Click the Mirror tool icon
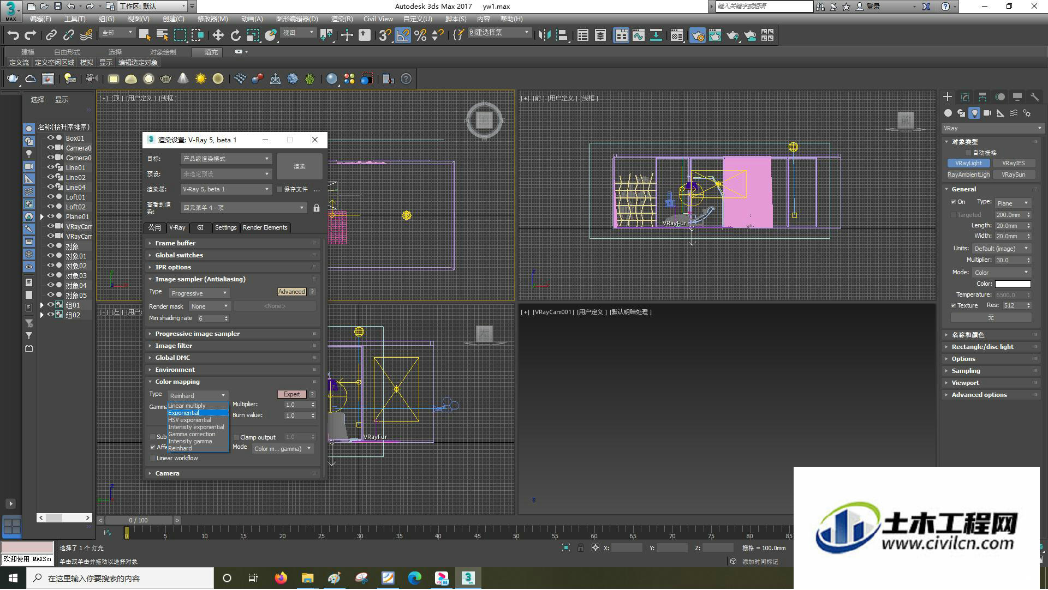This screenshot has width=1048, height=590. click(x=544, y=35)
